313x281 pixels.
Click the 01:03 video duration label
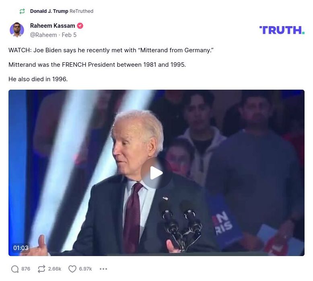(21, 248)
